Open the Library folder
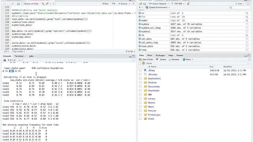Screen dimensions: 253x142 [x=151, y=99]
